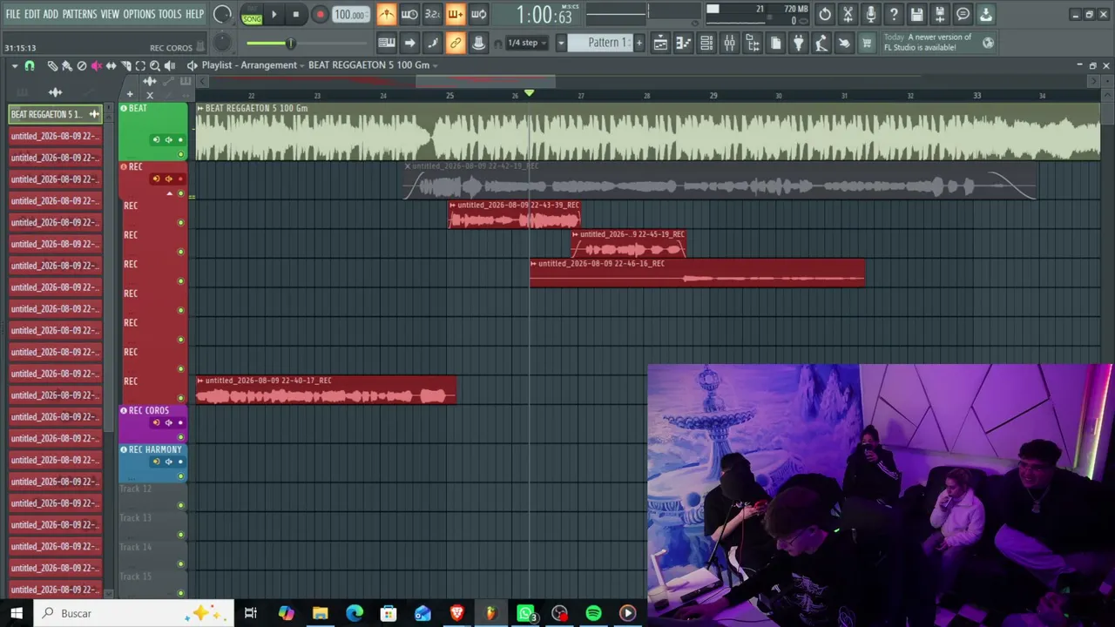Click the microphone recording icon
1115x627 pixels.
coord(870,14)
